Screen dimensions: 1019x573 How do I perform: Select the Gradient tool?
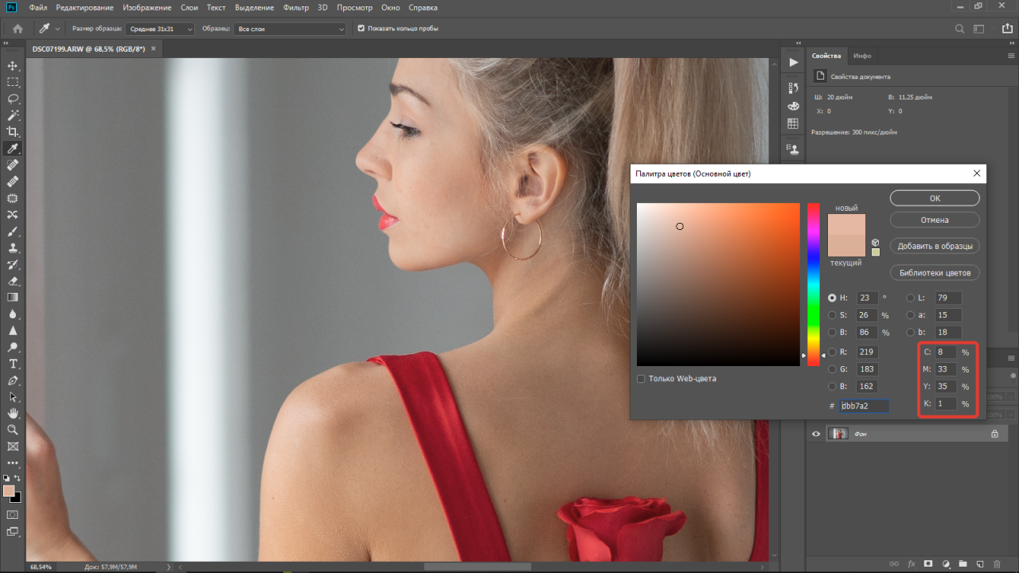[x=13, y=297]
